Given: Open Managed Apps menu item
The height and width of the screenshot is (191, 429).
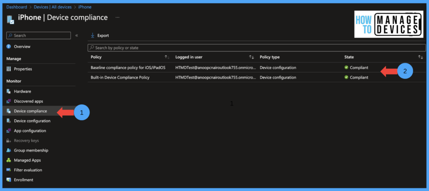Looking at the screenshot, I should click(27, 160).
